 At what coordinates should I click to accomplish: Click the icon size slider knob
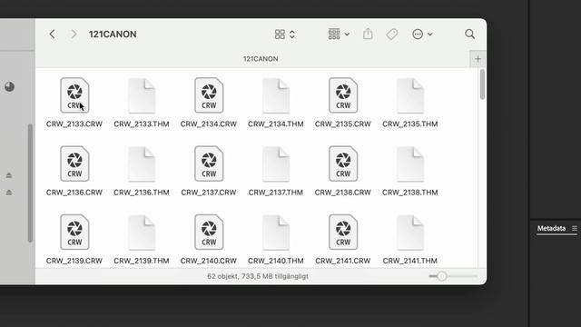coord(442,276)
